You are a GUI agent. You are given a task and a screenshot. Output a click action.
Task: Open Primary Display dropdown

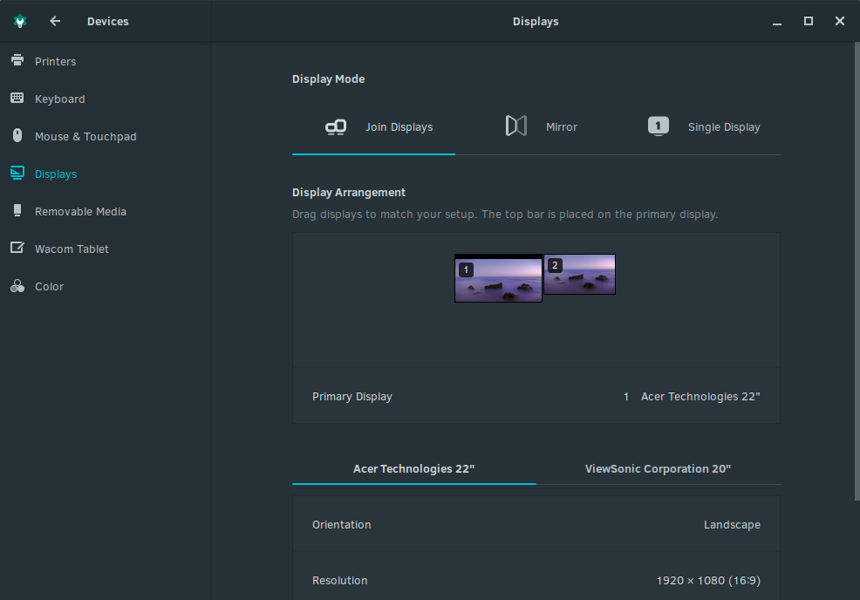[536, 396]
